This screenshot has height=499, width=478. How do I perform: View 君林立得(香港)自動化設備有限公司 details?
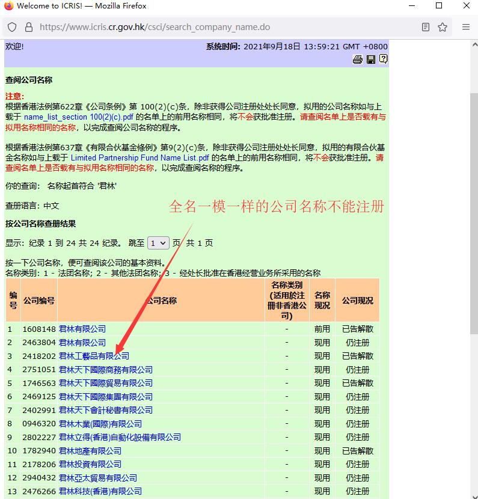(119, 437)
